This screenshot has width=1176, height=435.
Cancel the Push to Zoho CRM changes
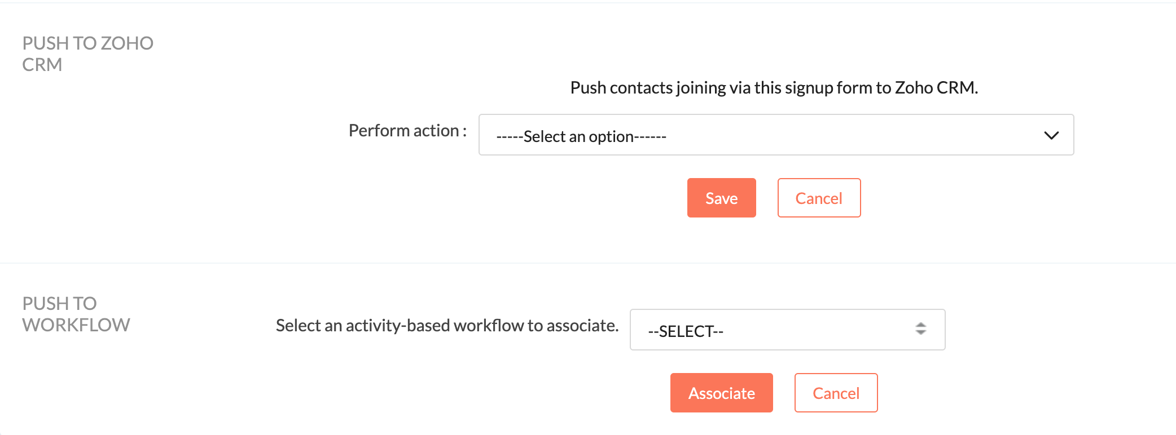[x=818, y=198]
